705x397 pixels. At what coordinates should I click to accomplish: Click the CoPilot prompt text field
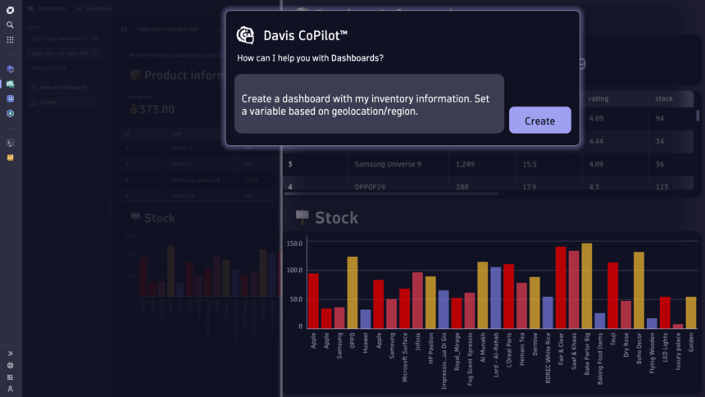tap(369, 104)
